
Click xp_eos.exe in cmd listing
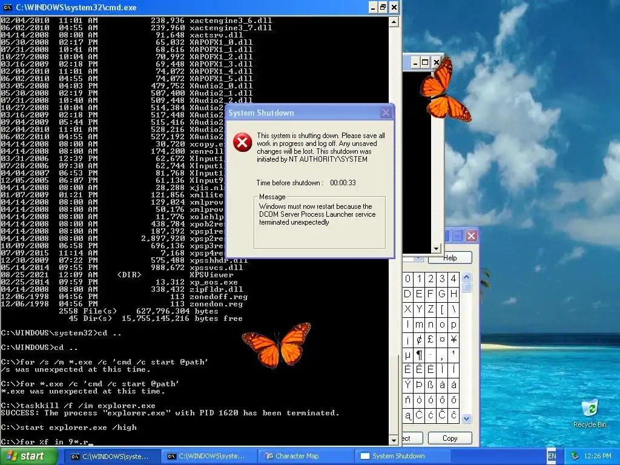click(x=214, y=282)
